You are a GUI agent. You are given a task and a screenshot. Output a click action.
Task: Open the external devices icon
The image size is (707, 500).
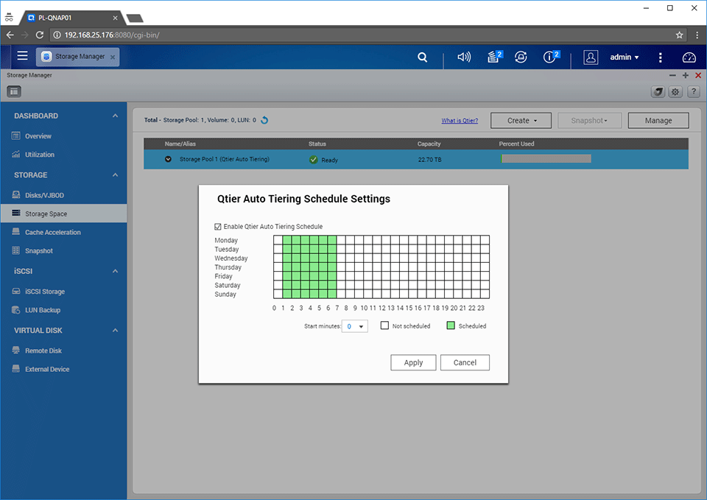click(521, 57)
